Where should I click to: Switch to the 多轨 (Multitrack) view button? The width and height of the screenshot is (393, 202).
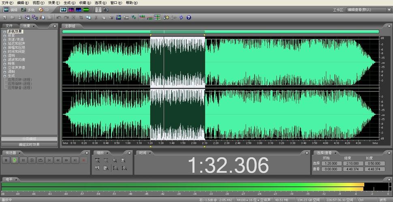tap(28, 10)
